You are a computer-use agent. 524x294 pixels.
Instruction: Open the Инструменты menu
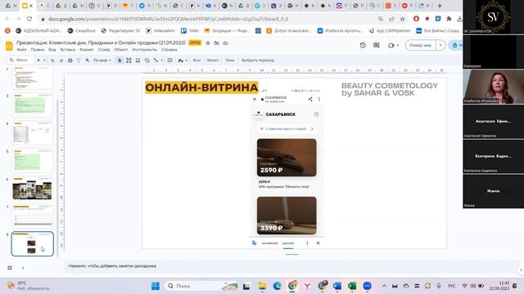[144, 50]
